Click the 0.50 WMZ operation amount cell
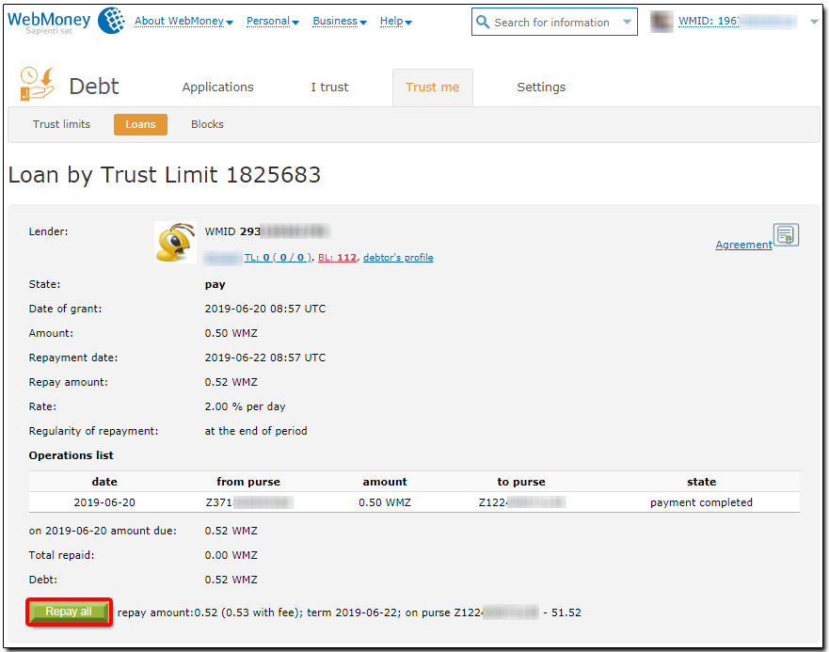The height and width of the screenshot is (652, 829). (385, 502)
